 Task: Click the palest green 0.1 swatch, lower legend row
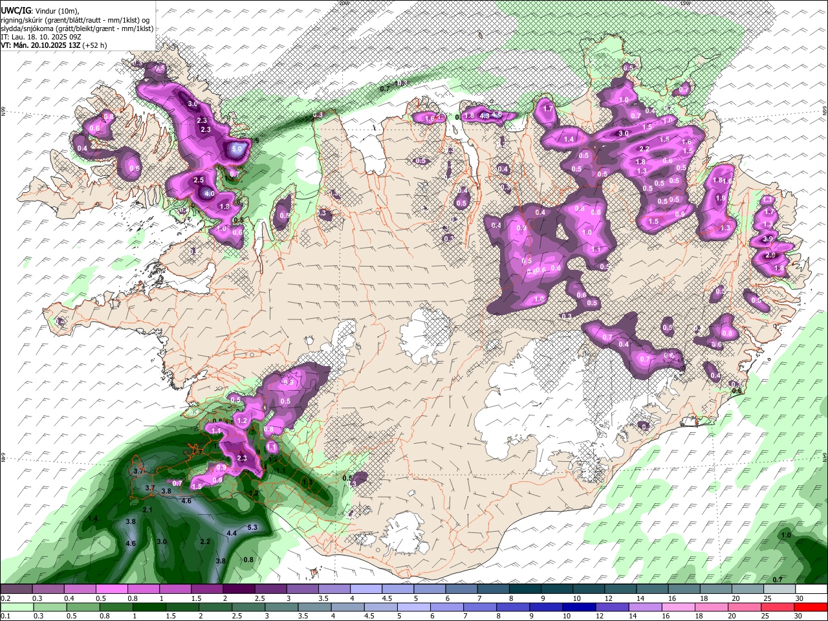(17, 607)
